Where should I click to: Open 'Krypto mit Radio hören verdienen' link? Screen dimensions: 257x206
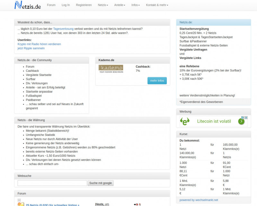tap(39, 44)
